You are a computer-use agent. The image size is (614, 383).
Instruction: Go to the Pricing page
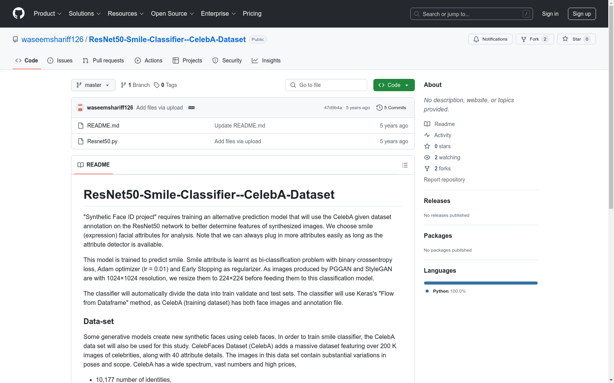click(252, 14)
